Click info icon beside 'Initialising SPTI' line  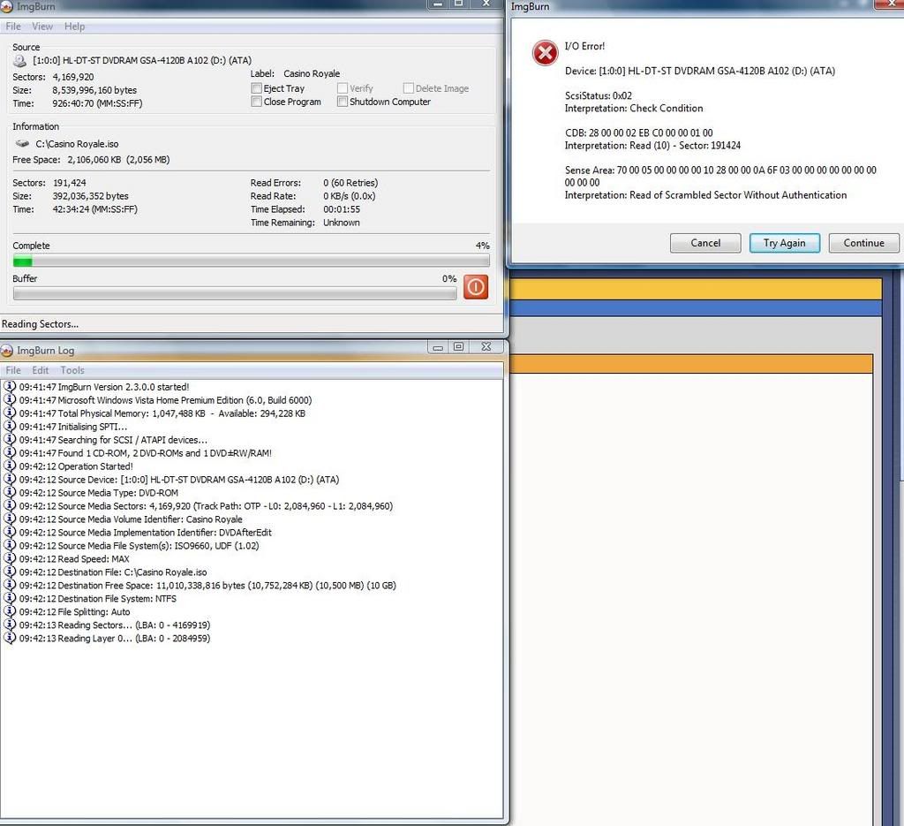click(x=10, y=427)
